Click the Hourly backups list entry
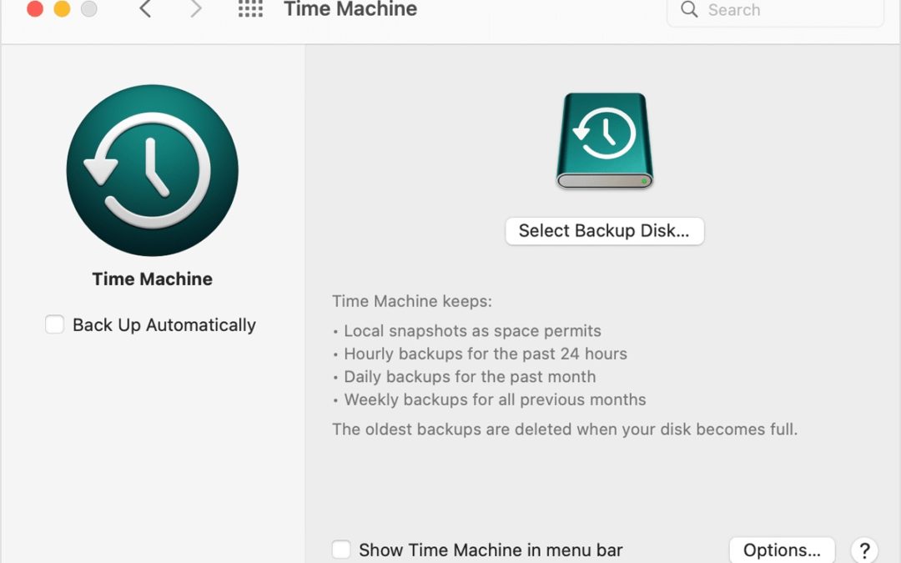901x563 pixels. click(x=485, y=354)
